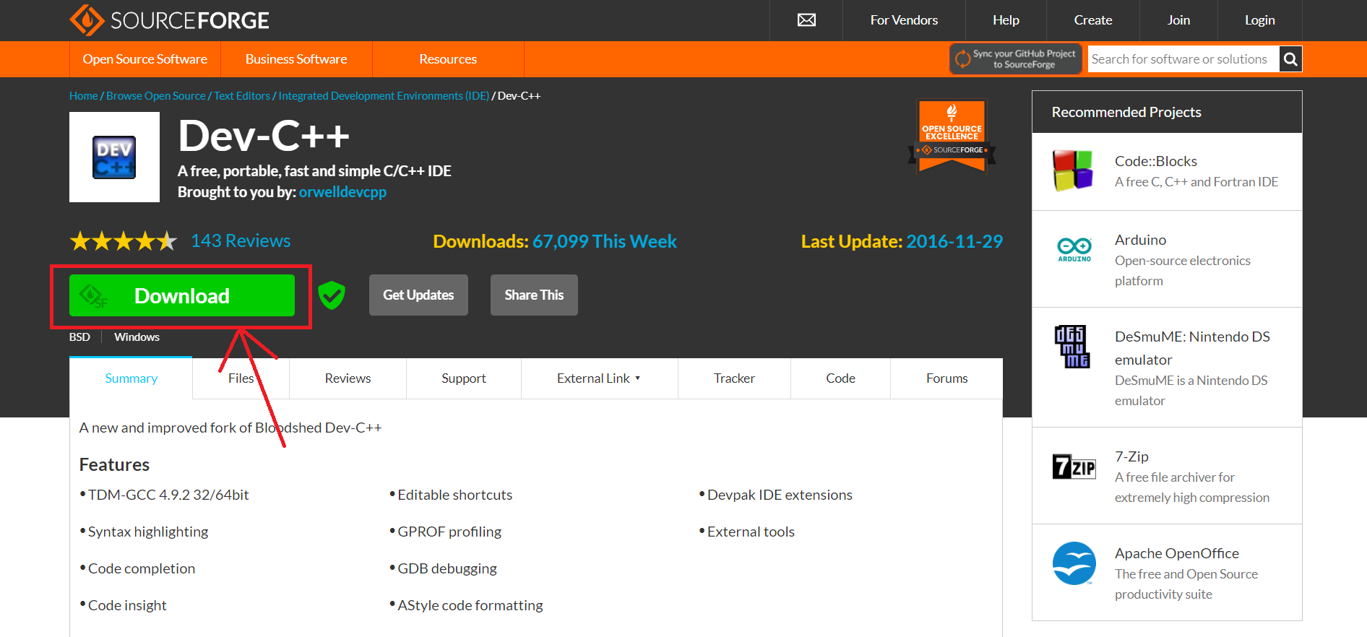The image size is (1367, 637).
Task: Open Code::Blocks colored cubes icon
Action: (1073, 170)
